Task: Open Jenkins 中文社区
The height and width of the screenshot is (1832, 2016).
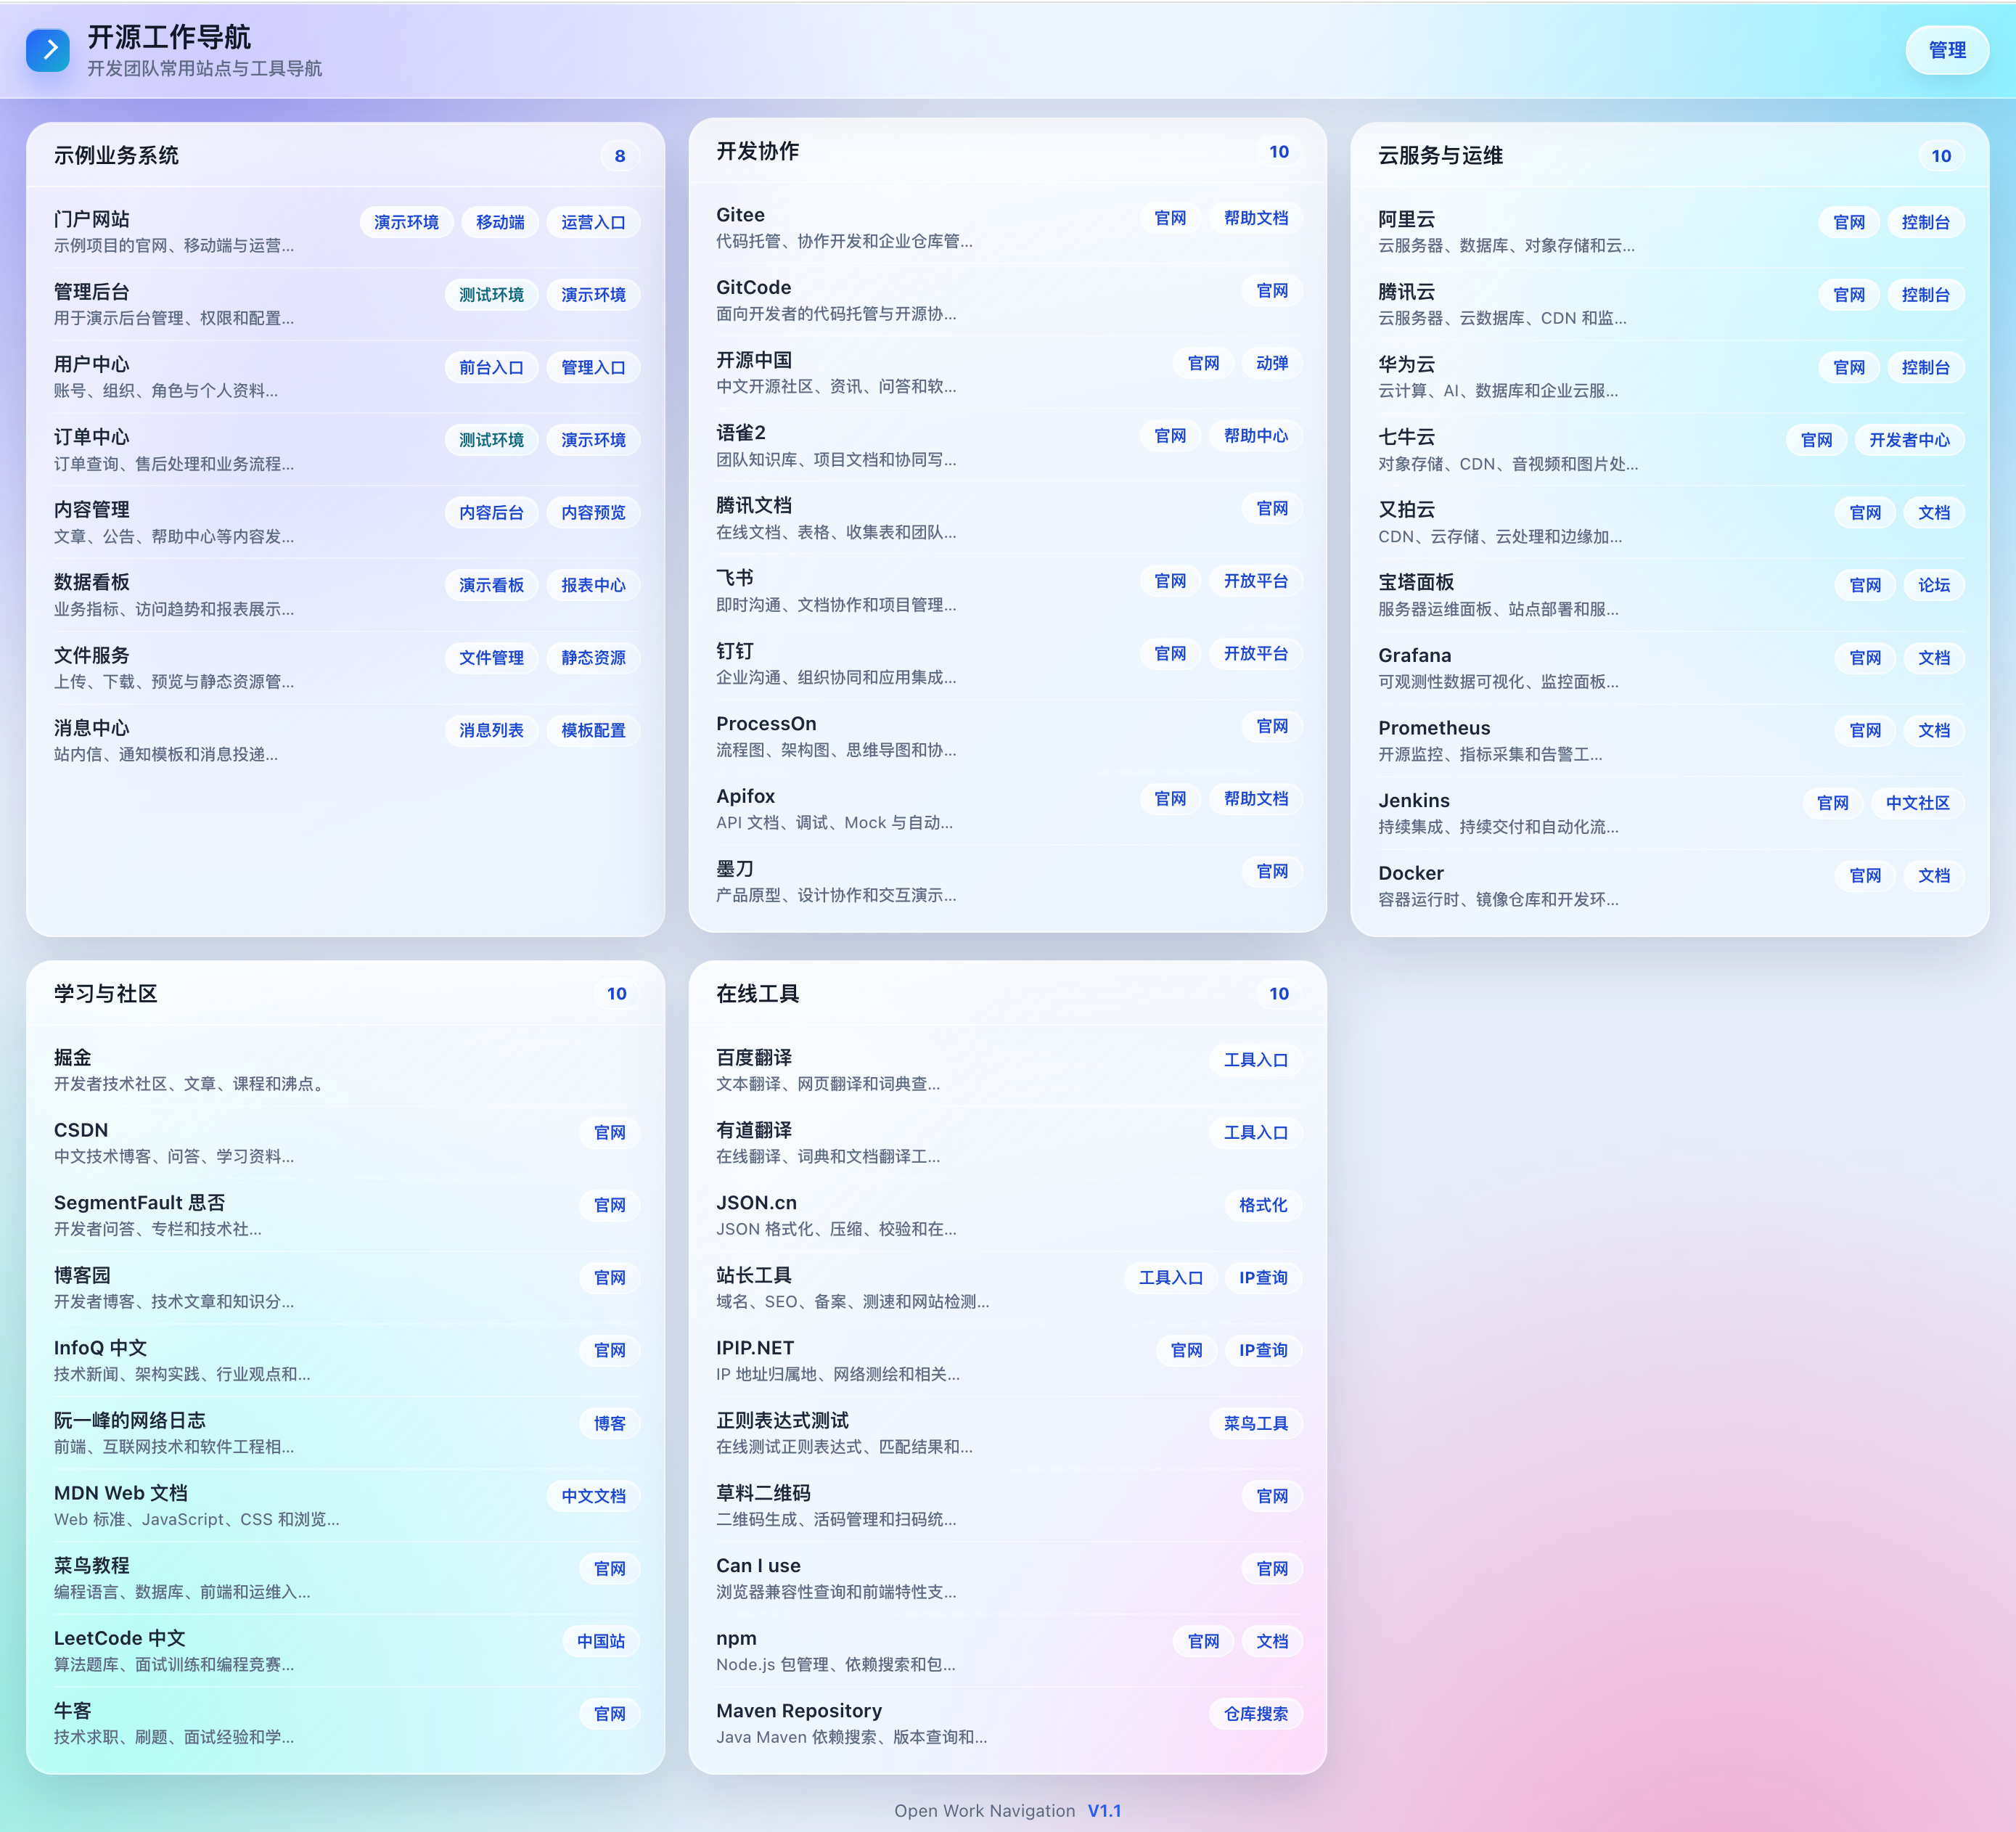Action: point(1917,803)
